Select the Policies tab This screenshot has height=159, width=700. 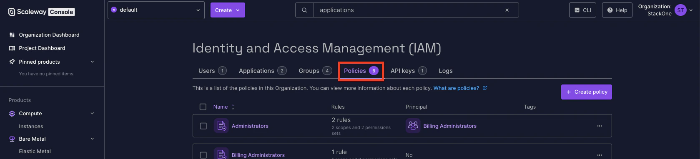pos(361,71)
